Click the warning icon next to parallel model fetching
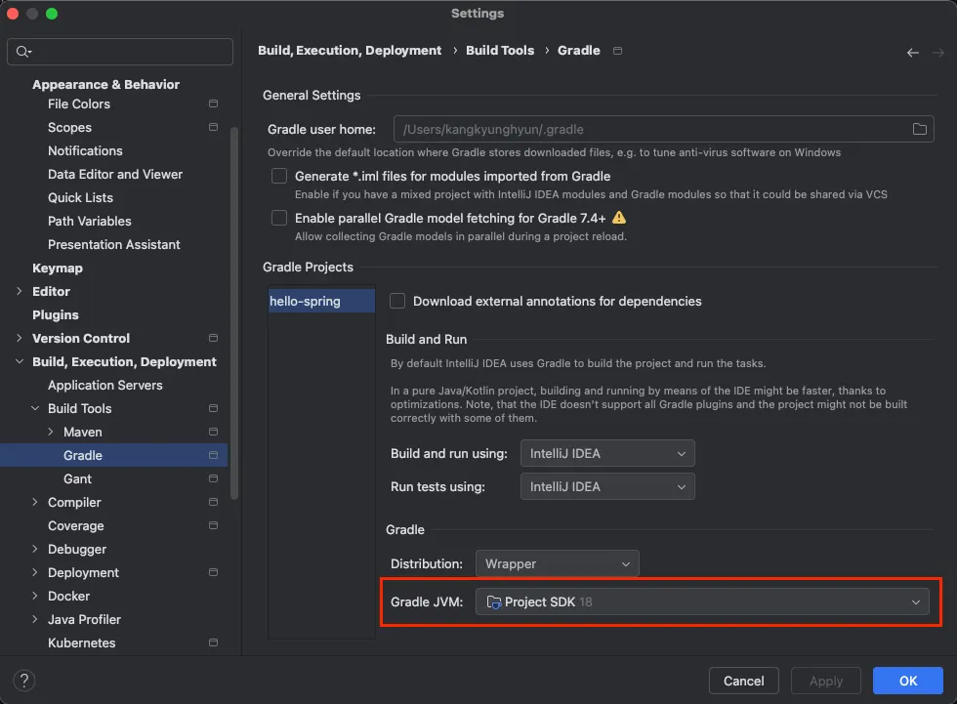Image resolution: width=957 pixels, height=704 pixels. coord(619,218)
